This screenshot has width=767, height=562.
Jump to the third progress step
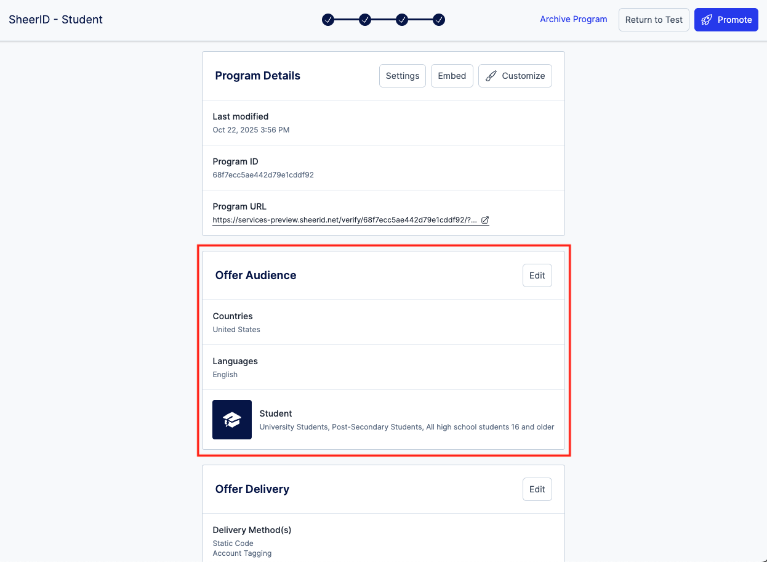402,20
